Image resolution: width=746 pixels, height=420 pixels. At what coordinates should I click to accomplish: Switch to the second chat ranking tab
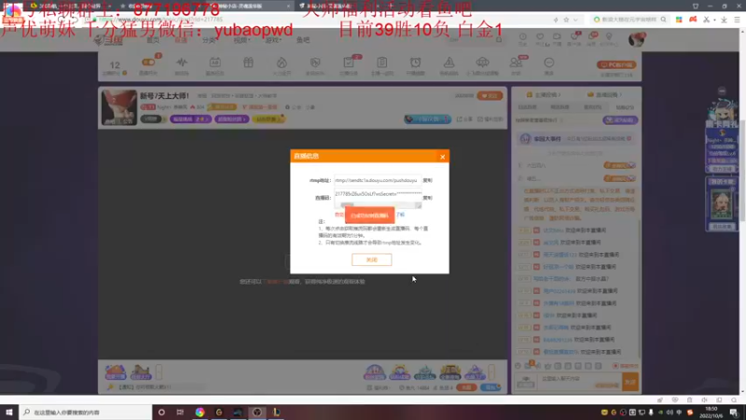tap(560, 107)
